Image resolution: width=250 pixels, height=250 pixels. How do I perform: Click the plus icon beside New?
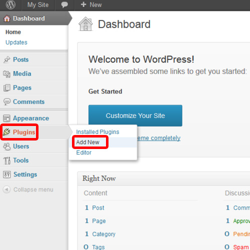point(83,4)
